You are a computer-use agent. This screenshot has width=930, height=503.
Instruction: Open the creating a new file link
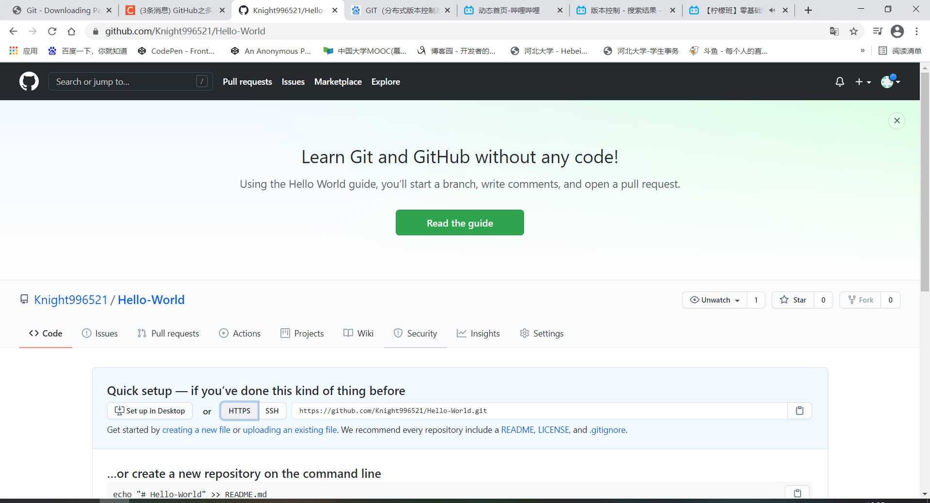click(196, 430)
